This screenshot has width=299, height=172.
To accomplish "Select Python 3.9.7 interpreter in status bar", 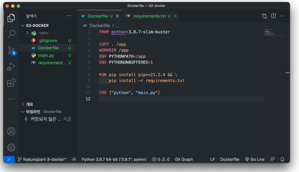I will 114,159.
